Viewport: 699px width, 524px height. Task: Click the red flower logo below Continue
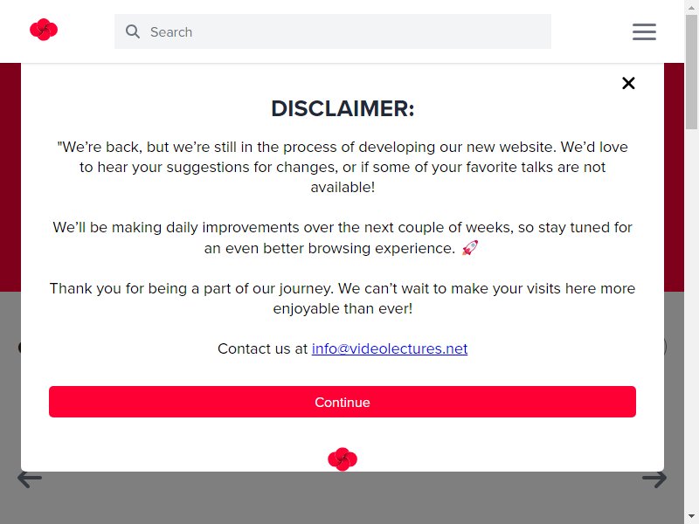343,459
